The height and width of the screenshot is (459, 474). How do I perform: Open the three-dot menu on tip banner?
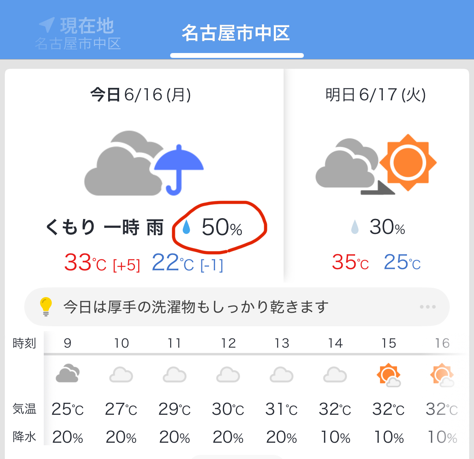[x=428, y=307]
